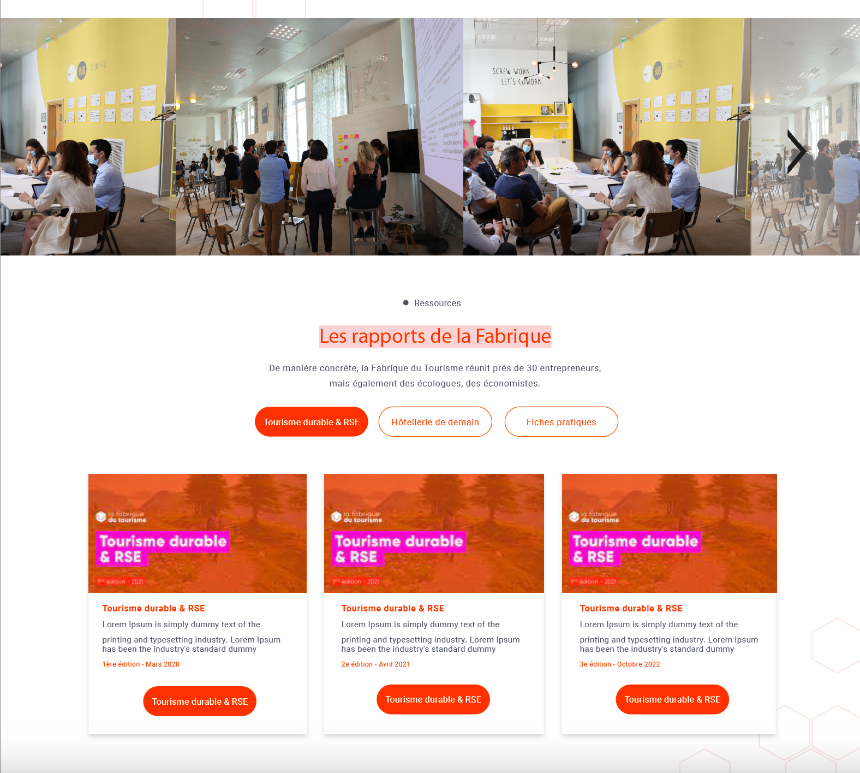The width and height of the screenshot is (860, 773).
Task: Open the first card's Tourisme durable & RSE title
Action: pos(153,608)
